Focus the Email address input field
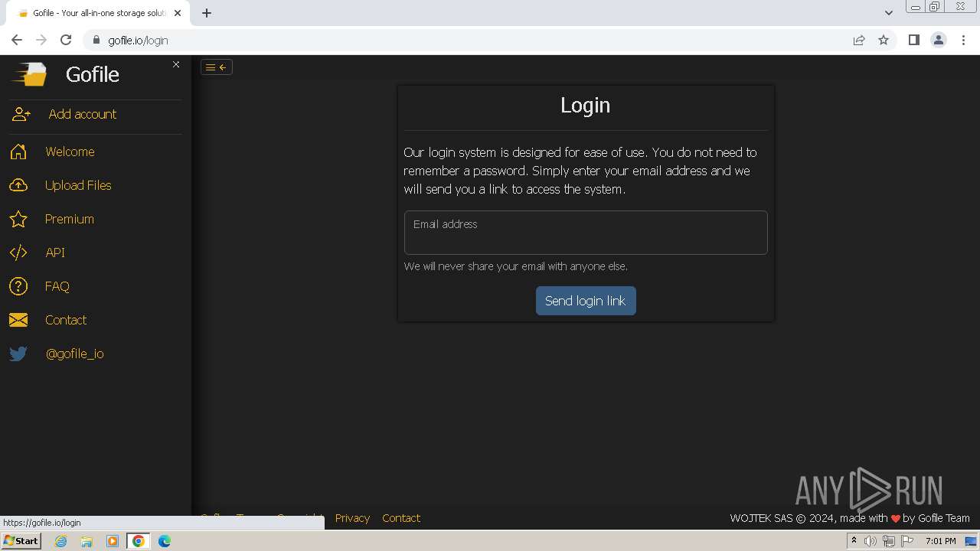Image resolution: width=980 pixels, height=551 pixels. tap(586, 233)
